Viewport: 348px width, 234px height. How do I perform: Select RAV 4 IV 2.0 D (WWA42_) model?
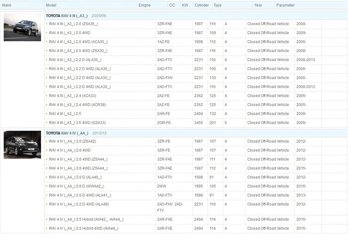click(77, 186)
